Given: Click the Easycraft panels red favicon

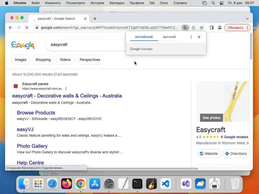Looking at the screenshot, I should tap(16, 86).
